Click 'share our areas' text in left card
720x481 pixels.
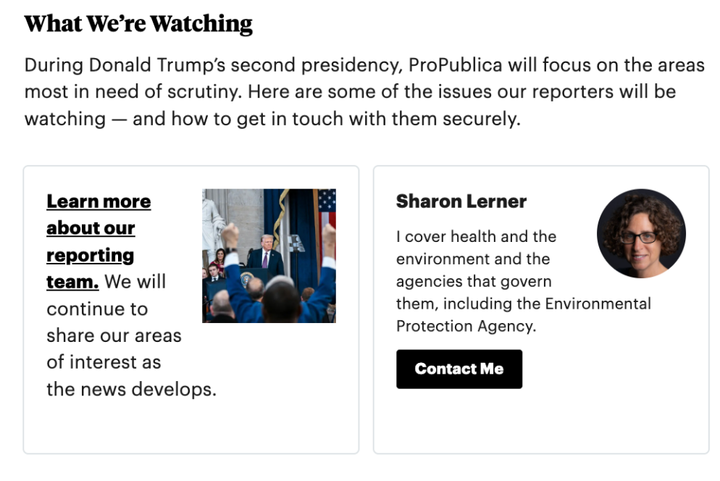point(114,335)
